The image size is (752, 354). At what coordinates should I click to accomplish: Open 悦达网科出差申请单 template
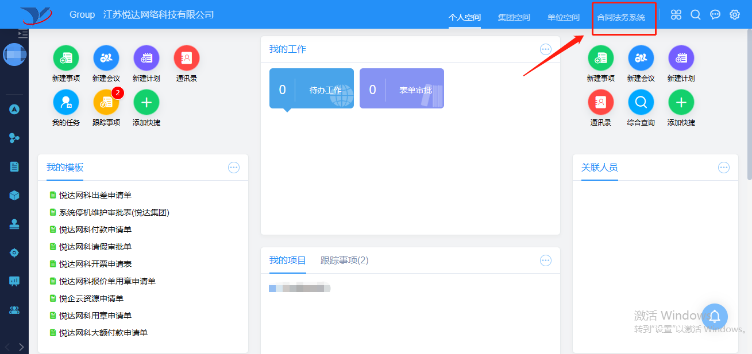95,195
